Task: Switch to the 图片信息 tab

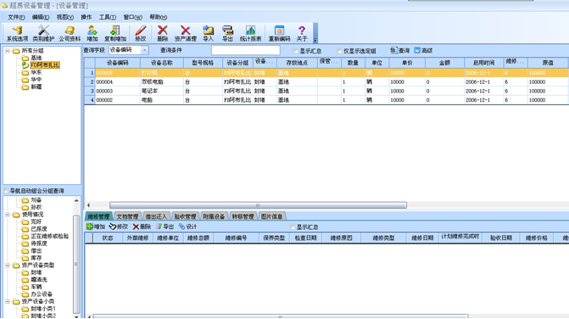Action: (x=272, y=216)
